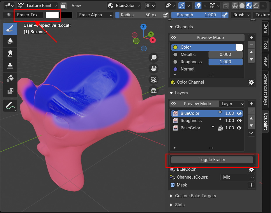Toggle Layers Preview Mode
The width and height of the screenshot is (271, 213).
point(194,104)
